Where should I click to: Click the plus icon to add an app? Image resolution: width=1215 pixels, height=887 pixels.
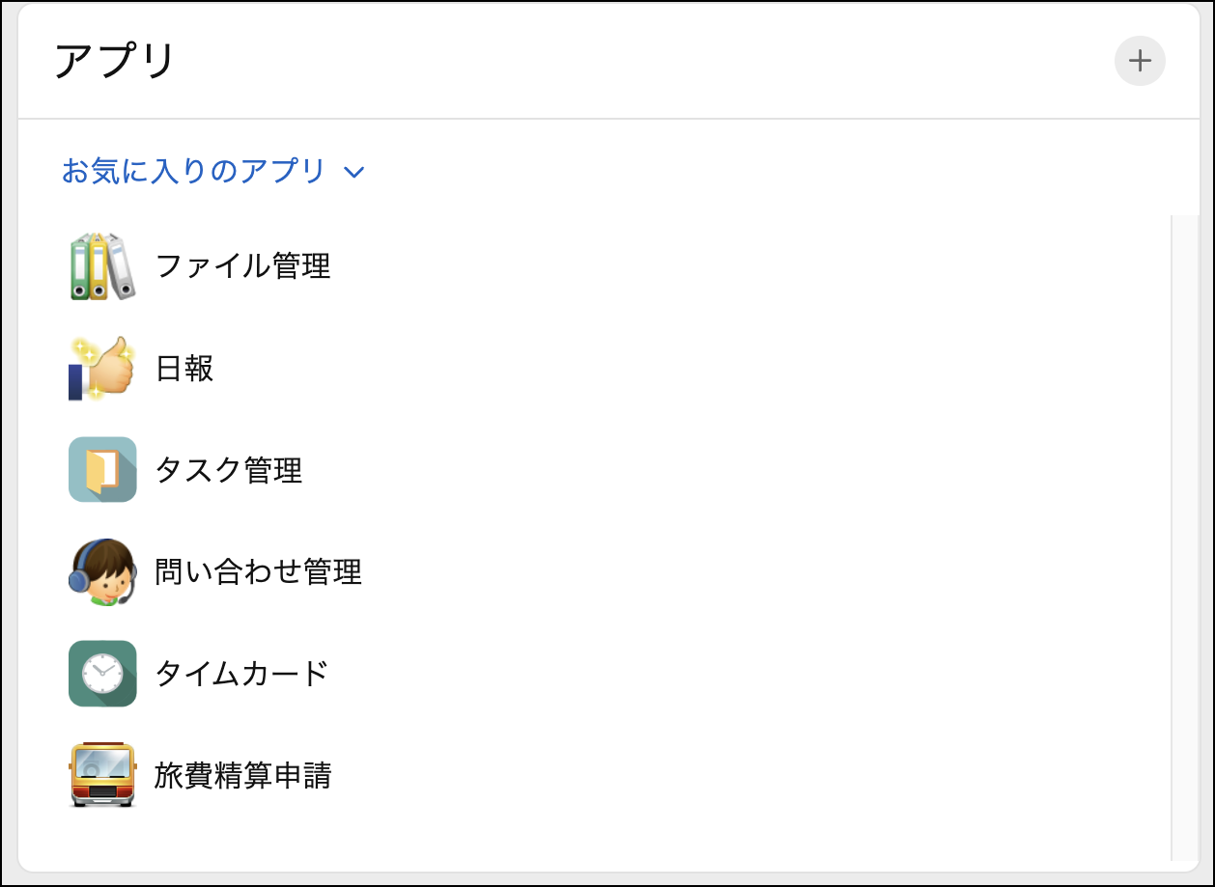(1140, 61)
